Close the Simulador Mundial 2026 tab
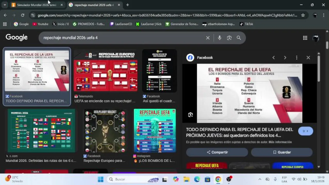The height and width of the screenshot is (185, 329). click(x=62, y=5)
